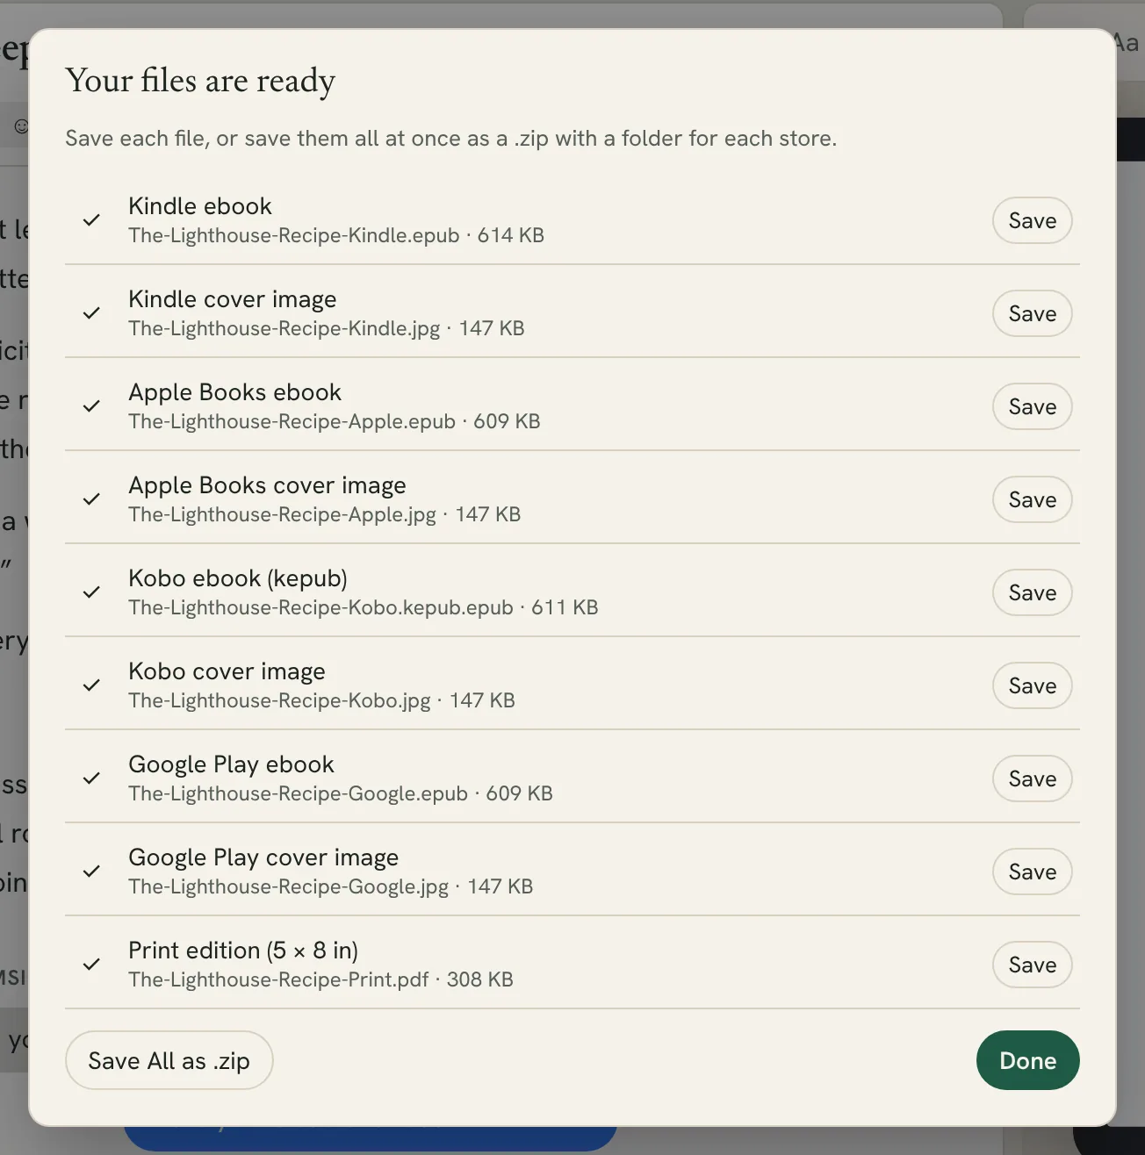Click the Apple Books ebook title

pos(234,392)
